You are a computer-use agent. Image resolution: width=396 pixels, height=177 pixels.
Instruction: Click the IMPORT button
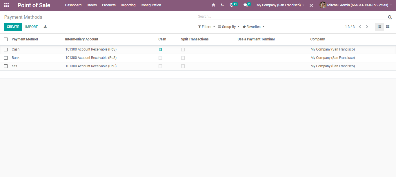pyautogui.click(x=31, y=27)
